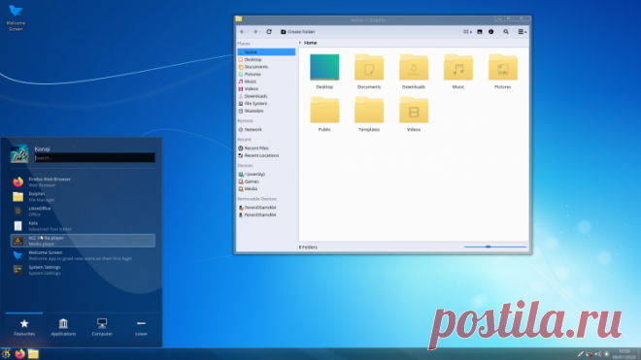Click the application launcher taskbar button

coord(6,354)
